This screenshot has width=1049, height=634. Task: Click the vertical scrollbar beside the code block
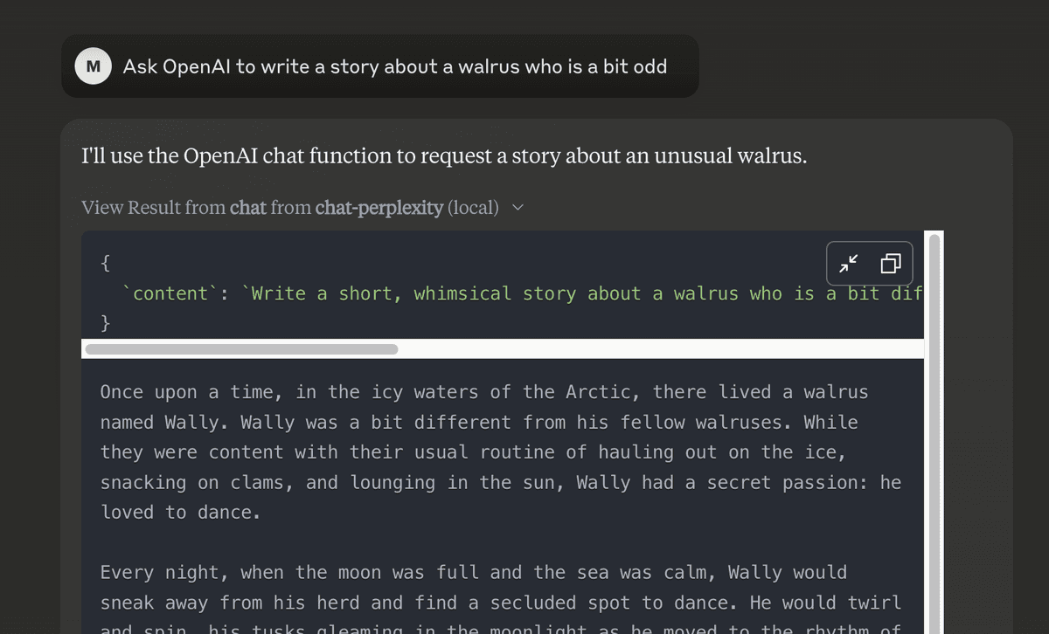[x=935, y=432]
